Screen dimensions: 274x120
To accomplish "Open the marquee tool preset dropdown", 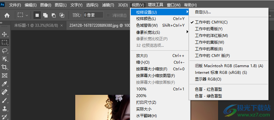I will [27, 15].
